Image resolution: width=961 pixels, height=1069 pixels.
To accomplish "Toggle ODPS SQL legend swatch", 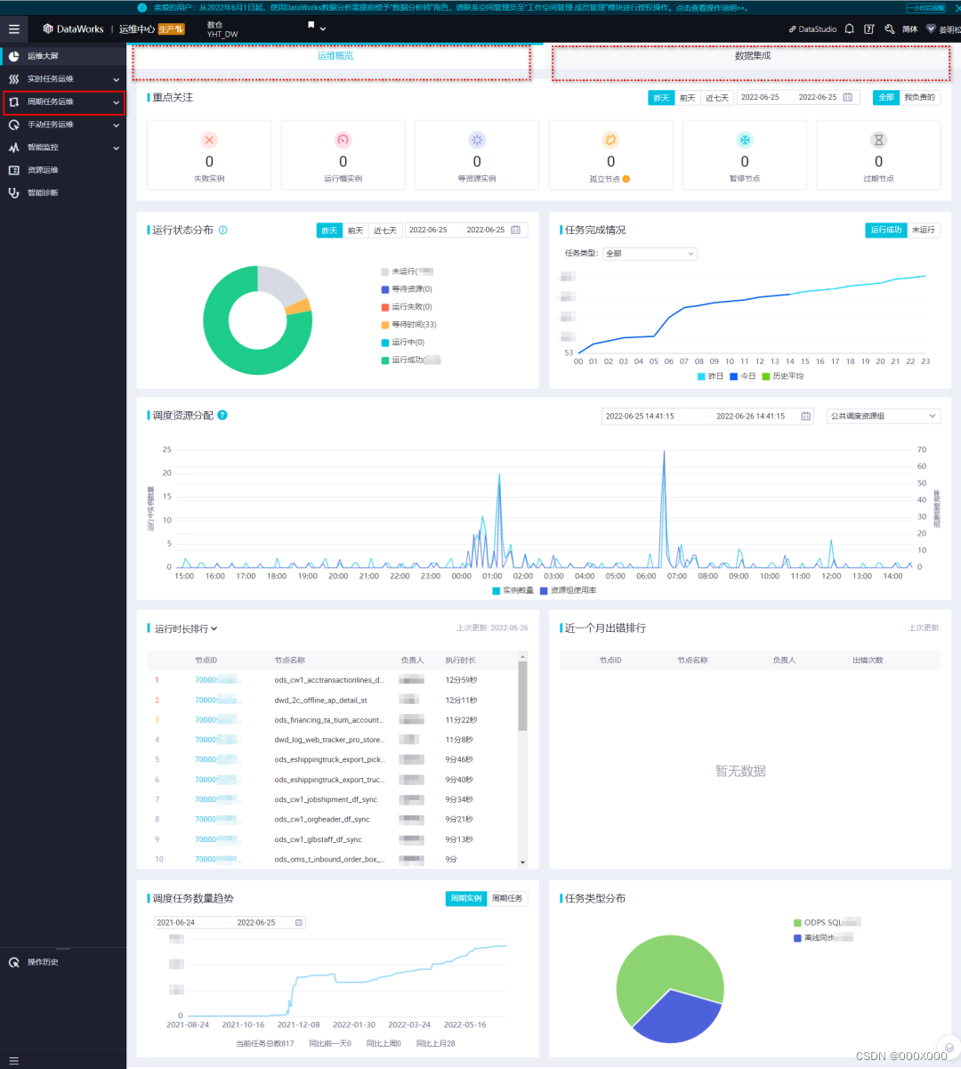I will click(x=796, y=923).
